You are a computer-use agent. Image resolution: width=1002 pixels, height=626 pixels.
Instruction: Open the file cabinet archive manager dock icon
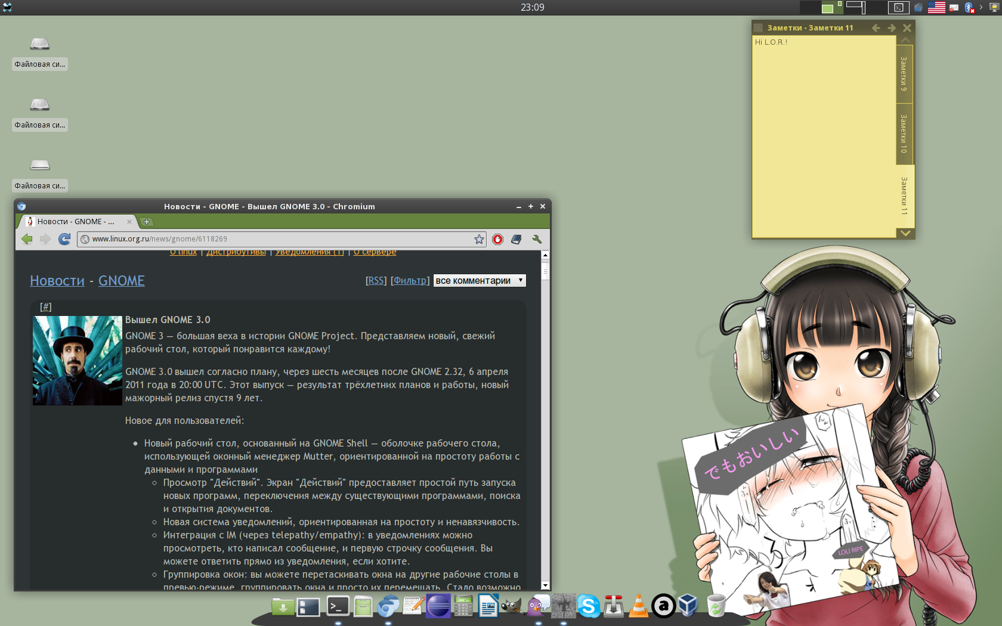(363, 606)
